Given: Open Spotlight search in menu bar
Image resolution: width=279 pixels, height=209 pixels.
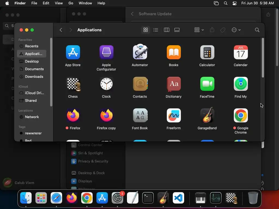Looking at the screenshot, I should tap(225, 3).
